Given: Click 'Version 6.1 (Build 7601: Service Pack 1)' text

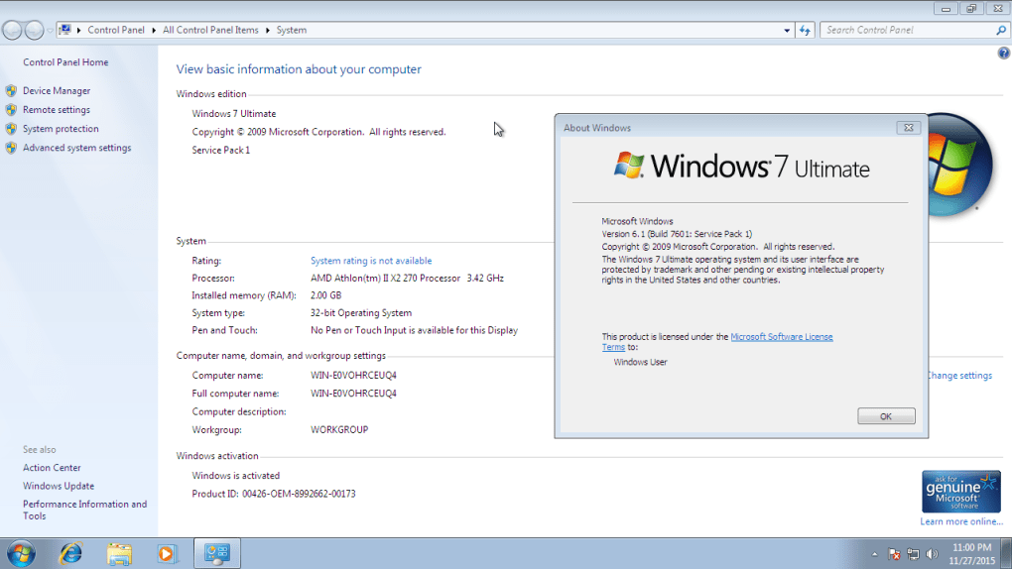Looking at the screenshot, I should [677, 234].
